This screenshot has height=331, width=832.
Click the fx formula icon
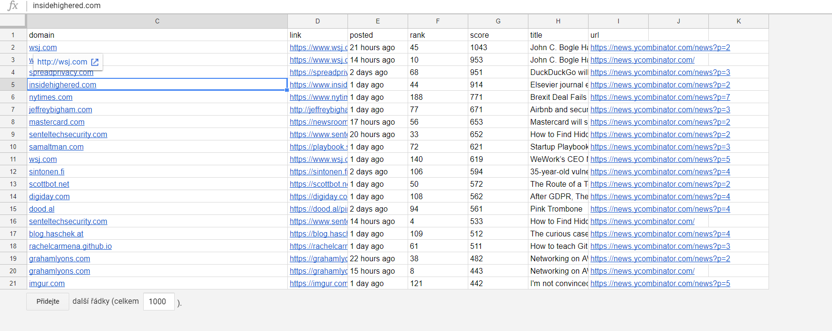point(13,6)
